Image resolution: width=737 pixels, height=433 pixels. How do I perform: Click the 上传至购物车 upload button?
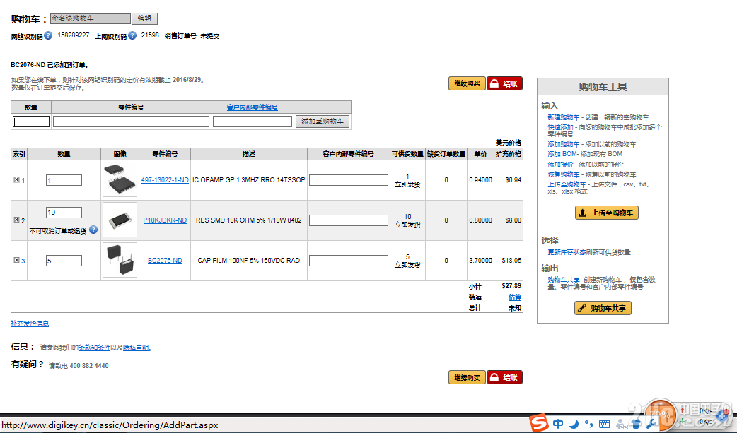pyautogui.click(x=606, y=213)
